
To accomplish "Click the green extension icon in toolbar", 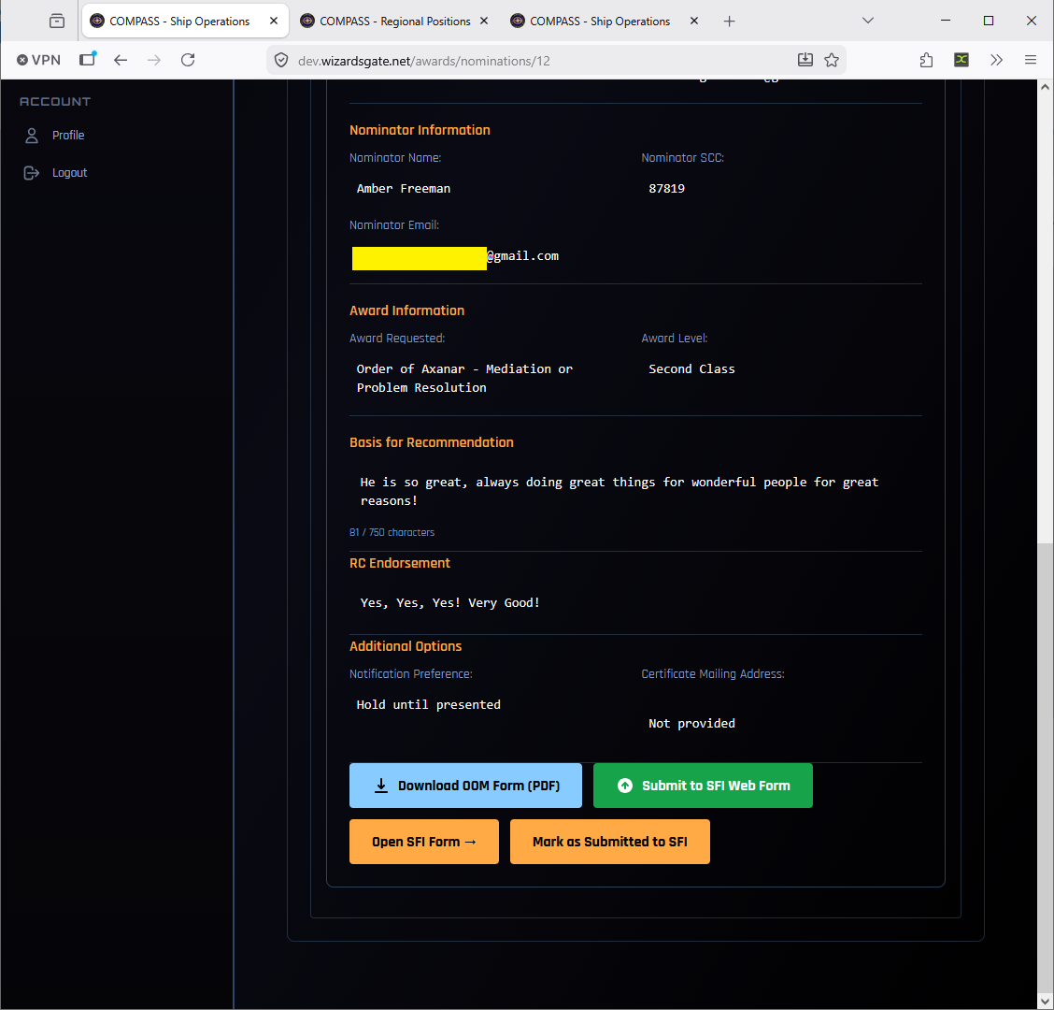I will pos(961,60).
